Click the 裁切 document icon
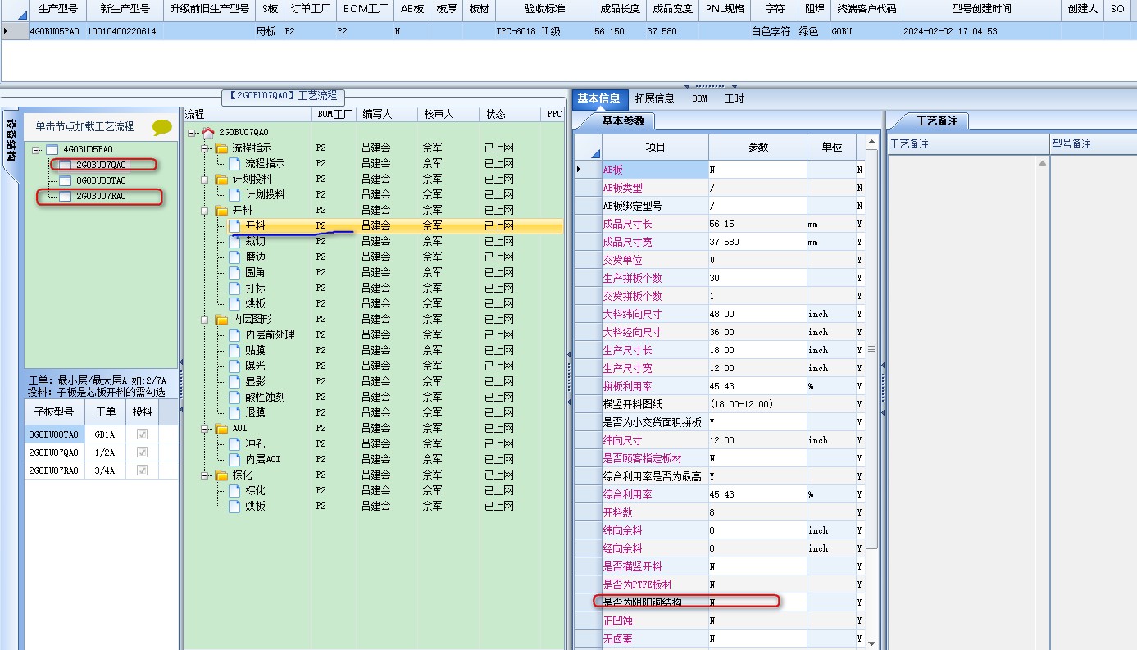 (236, 242)
